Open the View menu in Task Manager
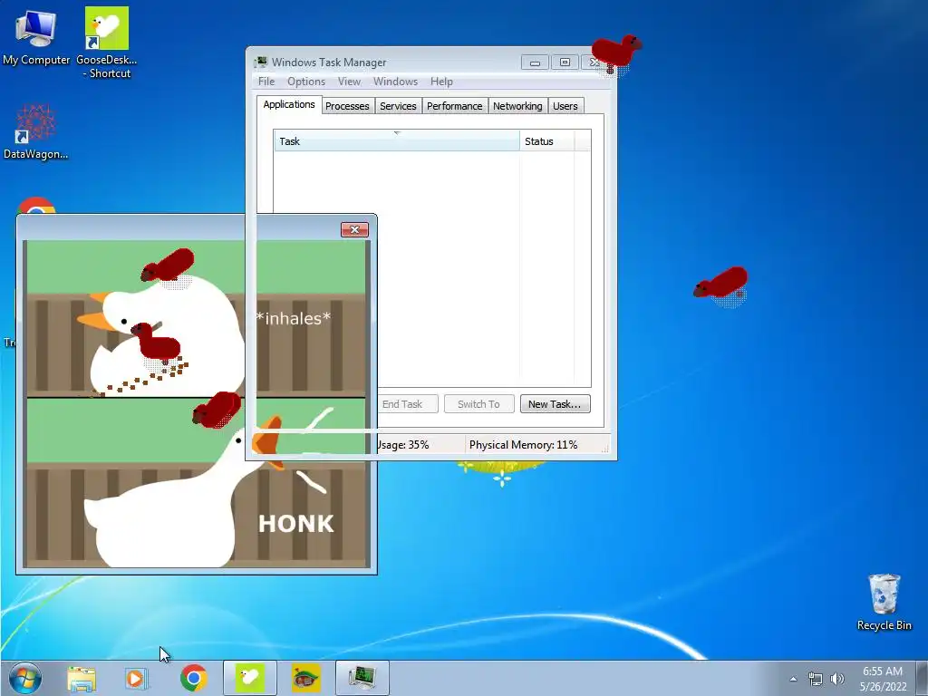This screenshot has height=696, width=928. click(349, 82)
